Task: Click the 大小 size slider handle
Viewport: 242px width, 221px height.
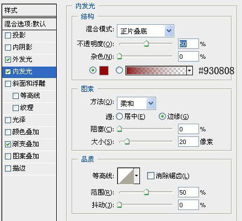Action: point(127,141)
